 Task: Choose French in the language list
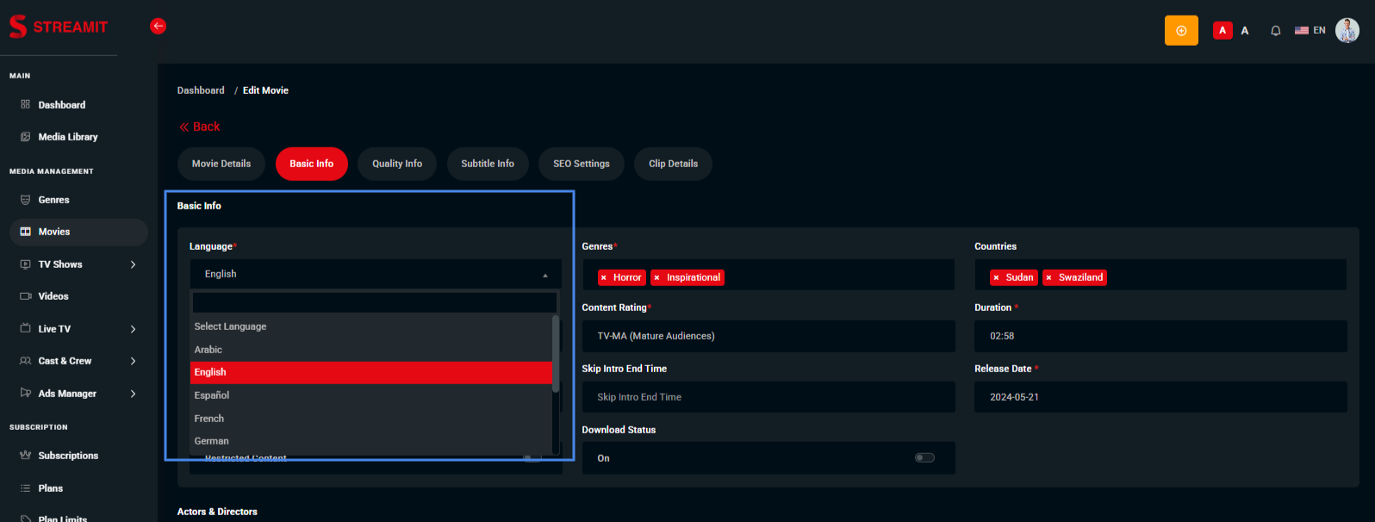pyautogui.click(x=209, y=419)
